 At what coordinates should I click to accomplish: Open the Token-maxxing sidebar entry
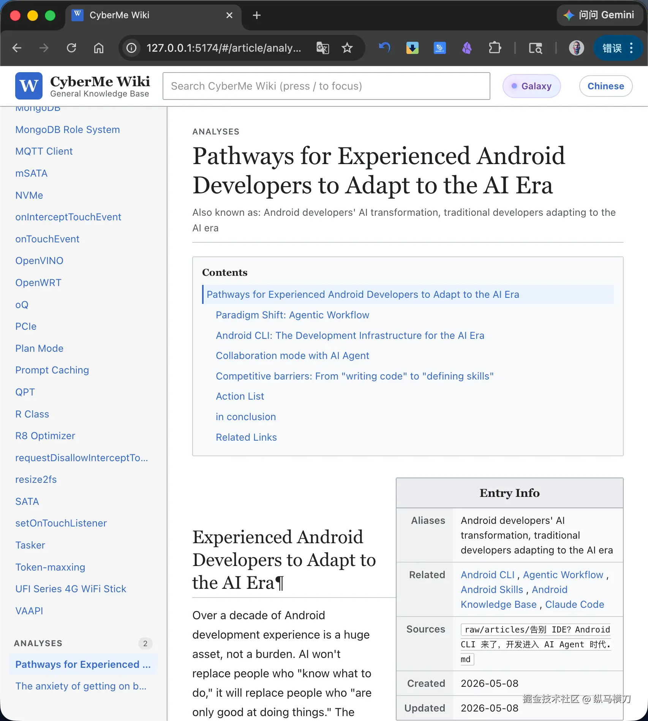coord(50,567)
